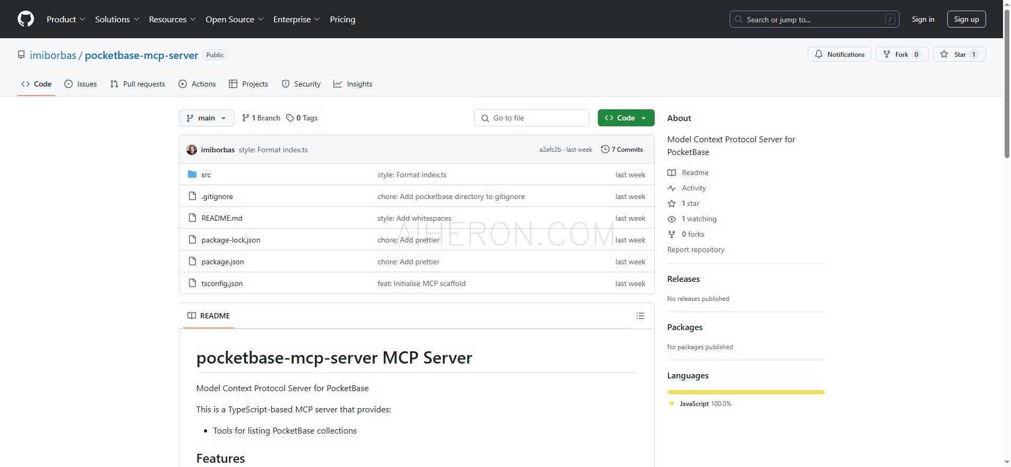Click the eye icon beside 1 watching
Image resolution: width=1011 pixels, height=467 pixels.
coord(672,219)
